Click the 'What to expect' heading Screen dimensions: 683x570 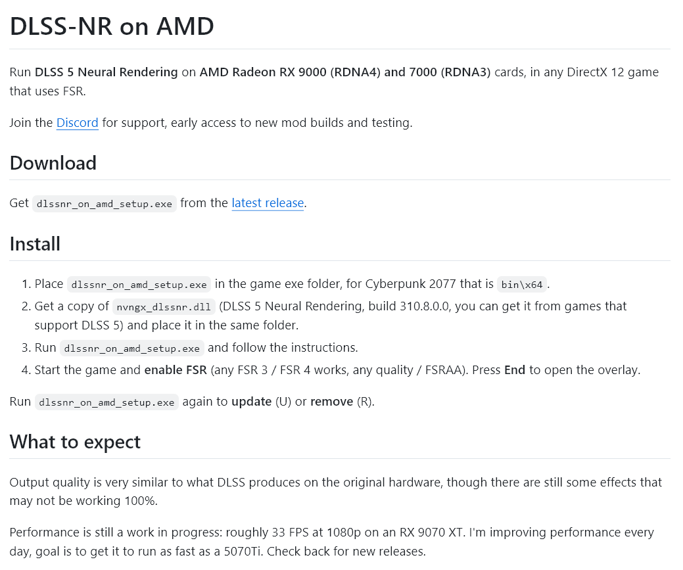click(75, 442)
